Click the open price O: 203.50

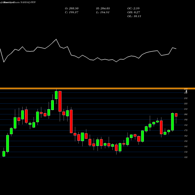[72, 9]
